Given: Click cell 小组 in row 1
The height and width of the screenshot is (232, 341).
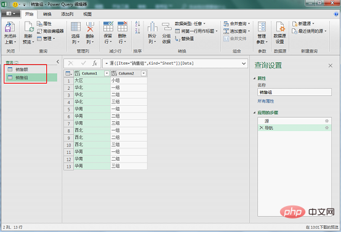Looking at the screenshot, I should [129, 81].
